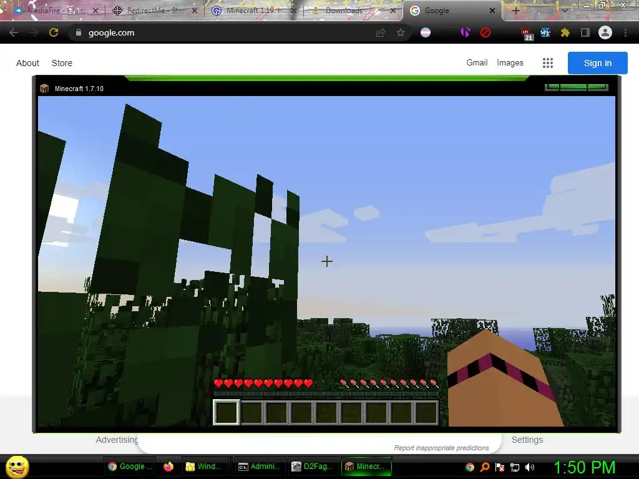The width and height of the screenshot is (639, 479).
Task: Reload the google.com page
Action: pyautogui.click(x=54, y=32)
